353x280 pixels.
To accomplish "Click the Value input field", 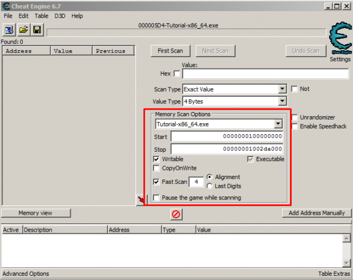I will pos(265,74).
